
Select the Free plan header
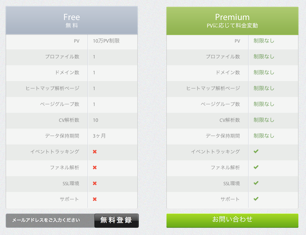point(72,20)
